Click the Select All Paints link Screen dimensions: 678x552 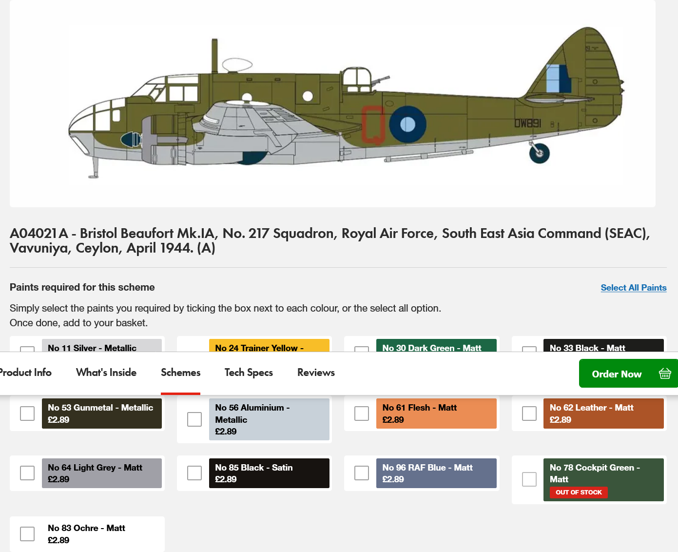[634, 288]
